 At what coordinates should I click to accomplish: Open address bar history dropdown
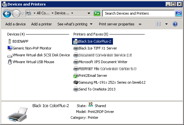click(89, 13)
